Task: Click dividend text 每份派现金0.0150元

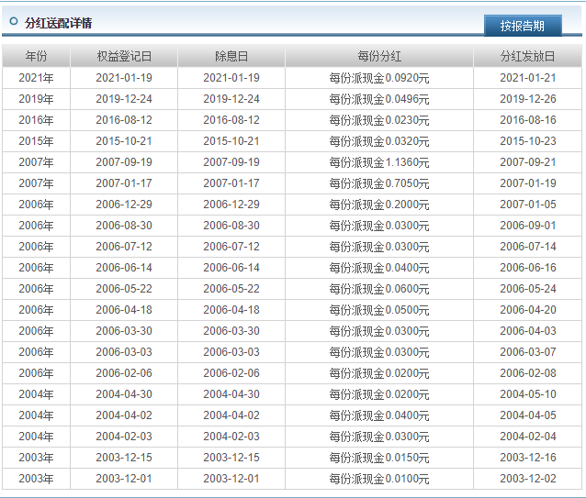Action: [379, 458]
